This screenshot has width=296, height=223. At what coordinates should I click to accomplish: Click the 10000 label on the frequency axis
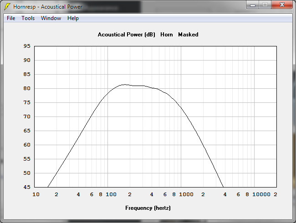point(261,195)
